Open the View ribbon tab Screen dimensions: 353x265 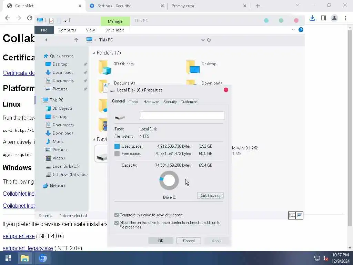(x=90, y=30)
